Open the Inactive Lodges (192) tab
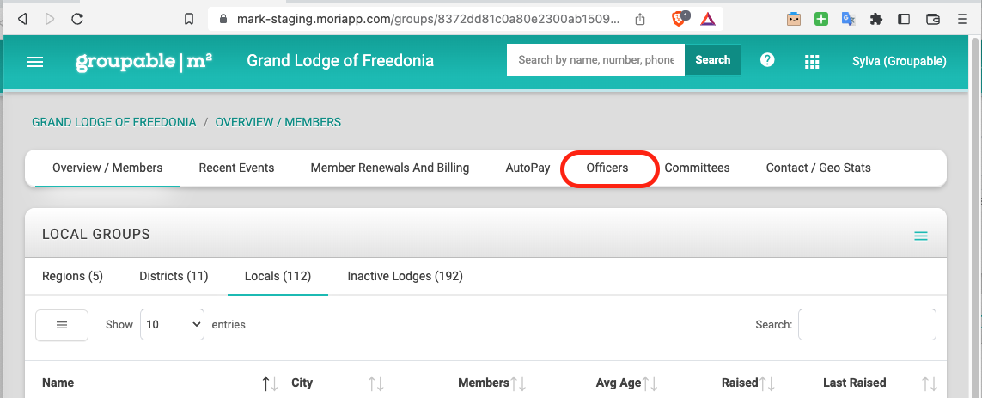This screenshot has height=398, width=982. click(405, 277)
